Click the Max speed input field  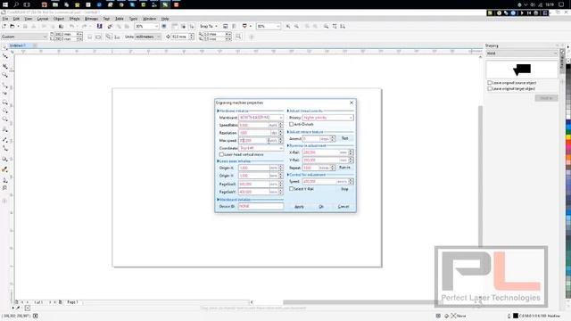click(253, 141)
